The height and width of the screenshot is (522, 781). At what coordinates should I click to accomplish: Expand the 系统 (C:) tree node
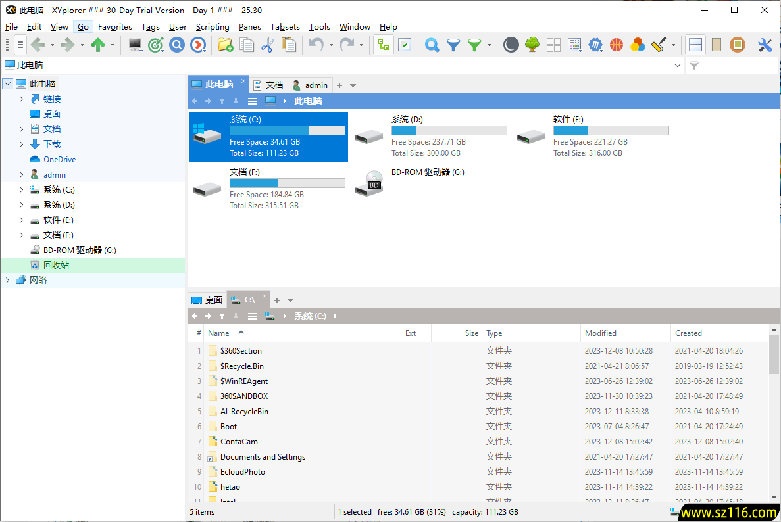pos(21,190)
